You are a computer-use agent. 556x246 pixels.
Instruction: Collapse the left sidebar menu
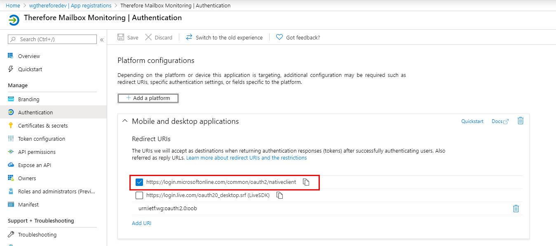point(102,39)
